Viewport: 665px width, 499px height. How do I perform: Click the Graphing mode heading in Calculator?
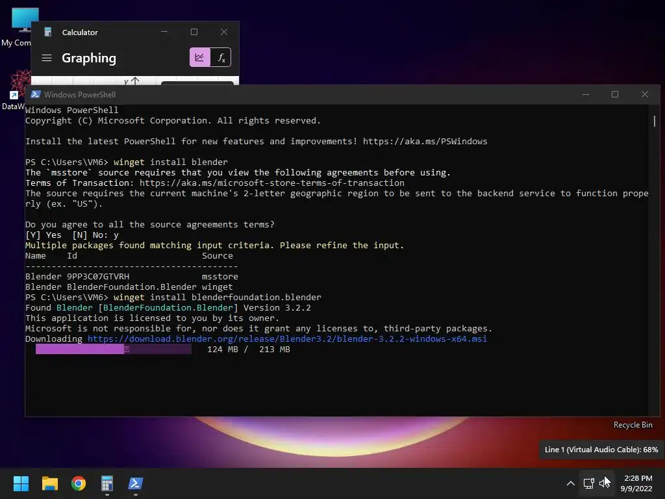pos(88,58)
